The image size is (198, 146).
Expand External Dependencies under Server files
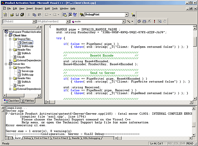(10, 89)
